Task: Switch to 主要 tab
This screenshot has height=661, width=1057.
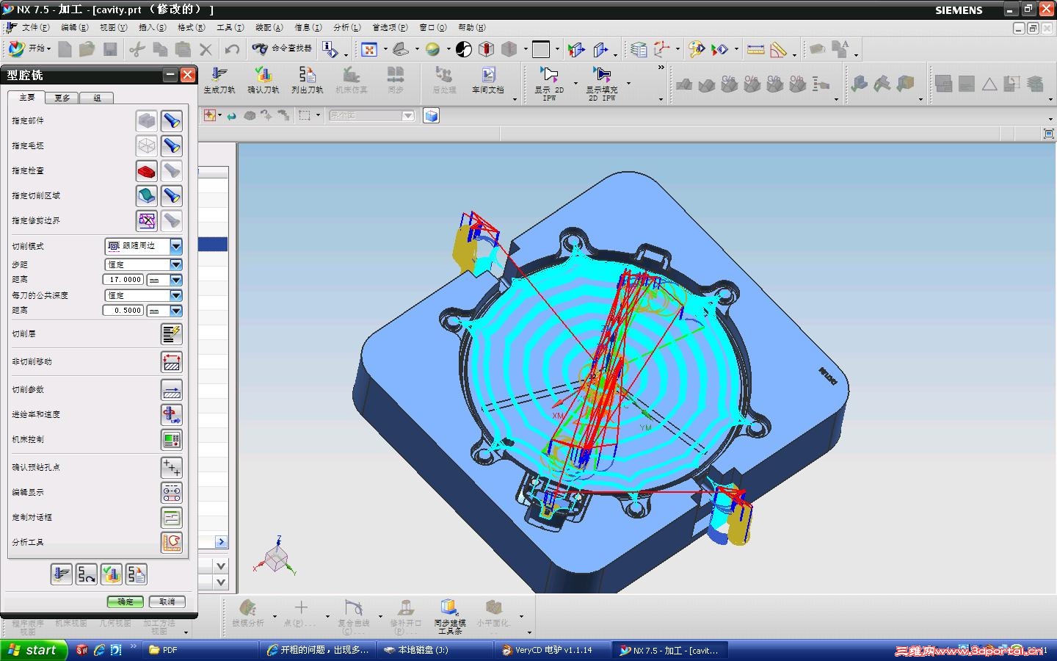Action: (x=27, y=98)
